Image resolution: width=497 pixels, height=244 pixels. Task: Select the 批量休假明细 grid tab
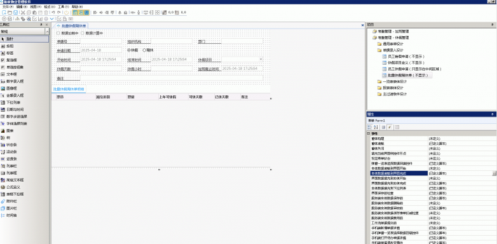69,90
